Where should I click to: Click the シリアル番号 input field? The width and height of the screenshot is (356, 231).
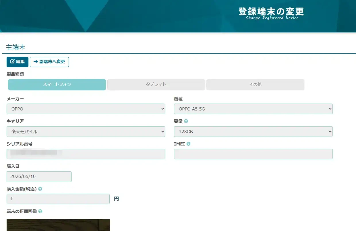86,154
